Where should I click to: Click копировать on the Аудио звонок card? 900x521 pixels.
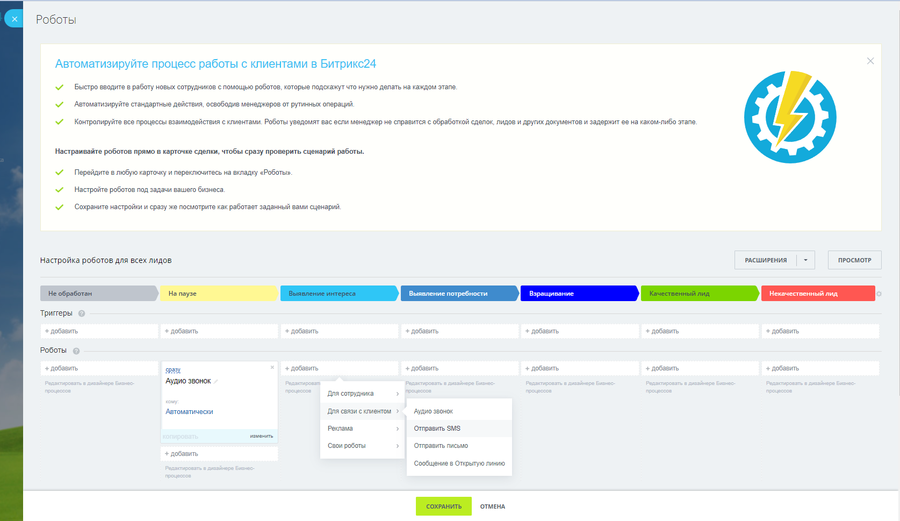(x=181, y=437)
